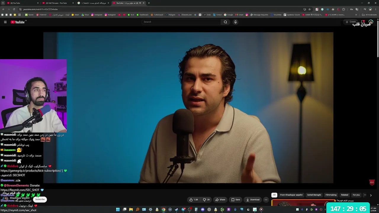Select the All filter chip
This screenshot has height=213, width=379.
pos(274,195)
